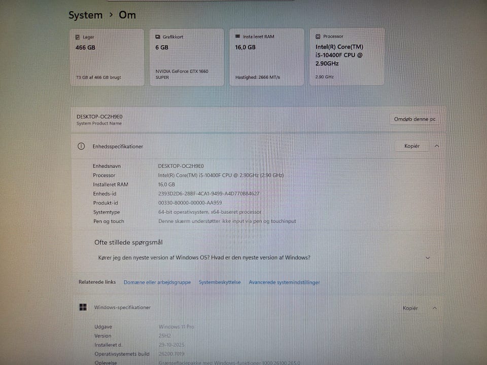Click the Enhedsnavn DESKTOP-OC2H9E0 value
Image resolution: width=487 pixels, height=365 pixels.
[181, 166]
